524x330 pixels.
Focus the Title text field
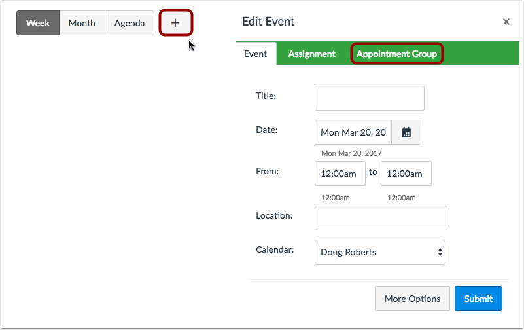369,98
